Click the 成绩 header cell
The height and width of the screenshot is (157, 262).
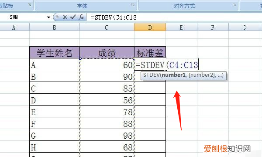(x=107, y=53)
